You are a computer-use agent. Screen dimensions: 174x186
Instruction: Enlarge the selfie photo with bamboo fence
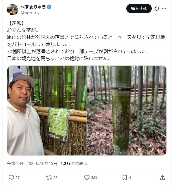[47, 110]
